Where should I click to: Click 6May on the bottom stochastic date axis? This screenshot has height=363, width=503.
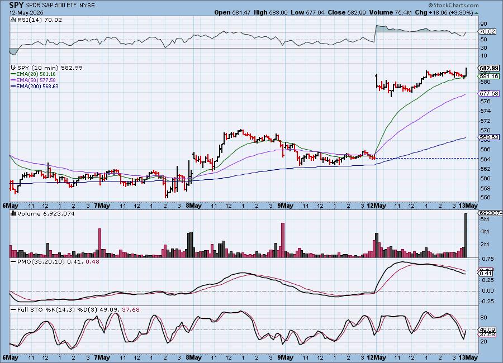tap(10, 357)
